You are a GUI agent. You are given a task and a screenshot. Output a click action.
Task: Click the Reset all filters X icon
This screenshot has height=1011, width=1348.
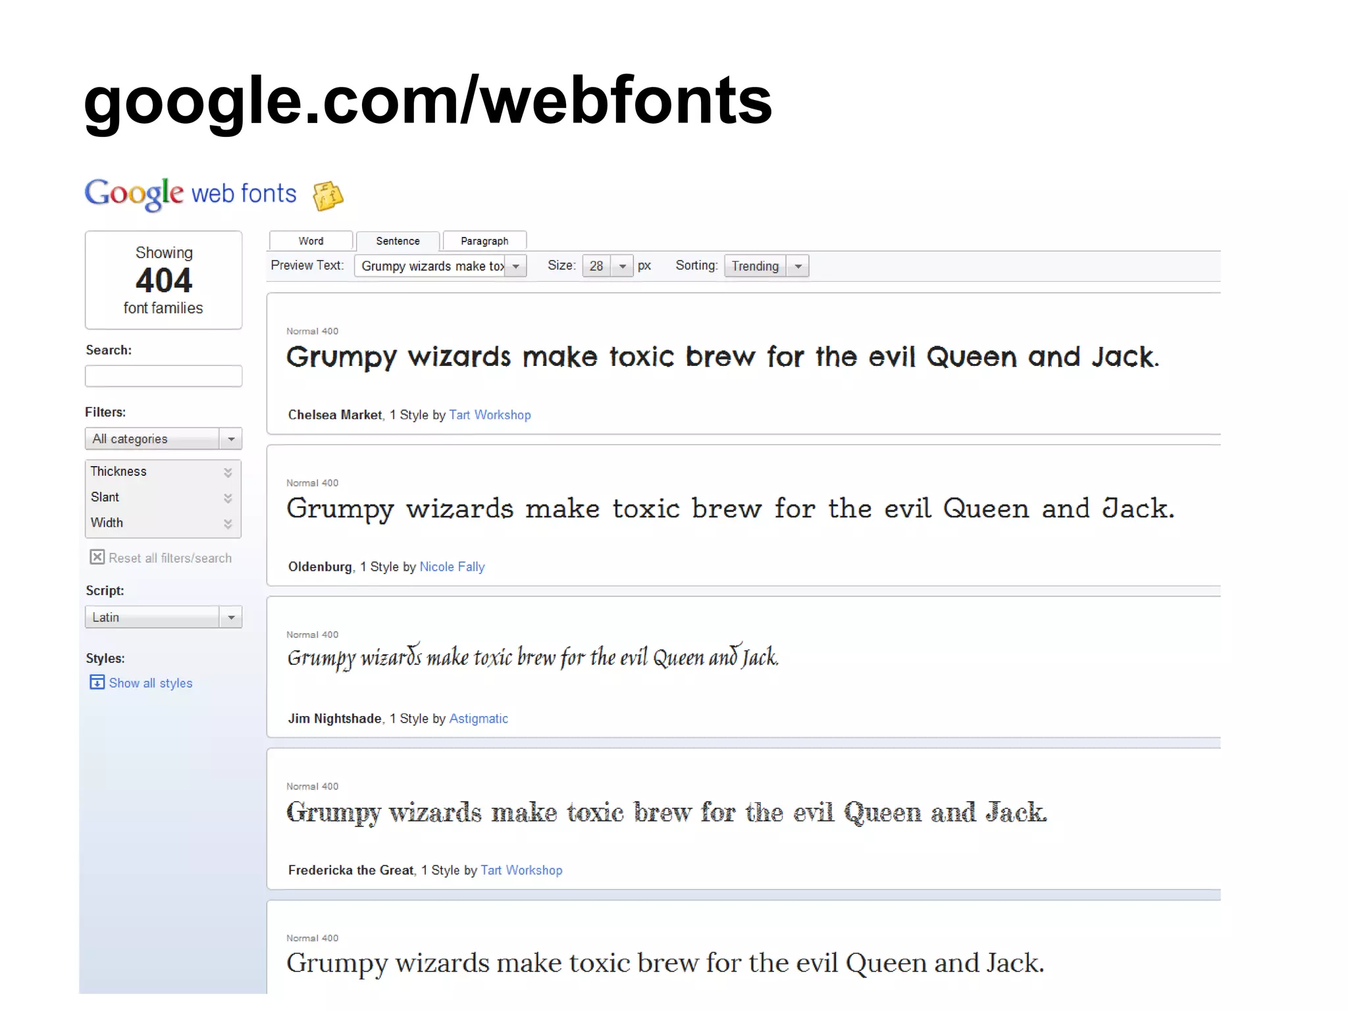(x=97, y=557)
